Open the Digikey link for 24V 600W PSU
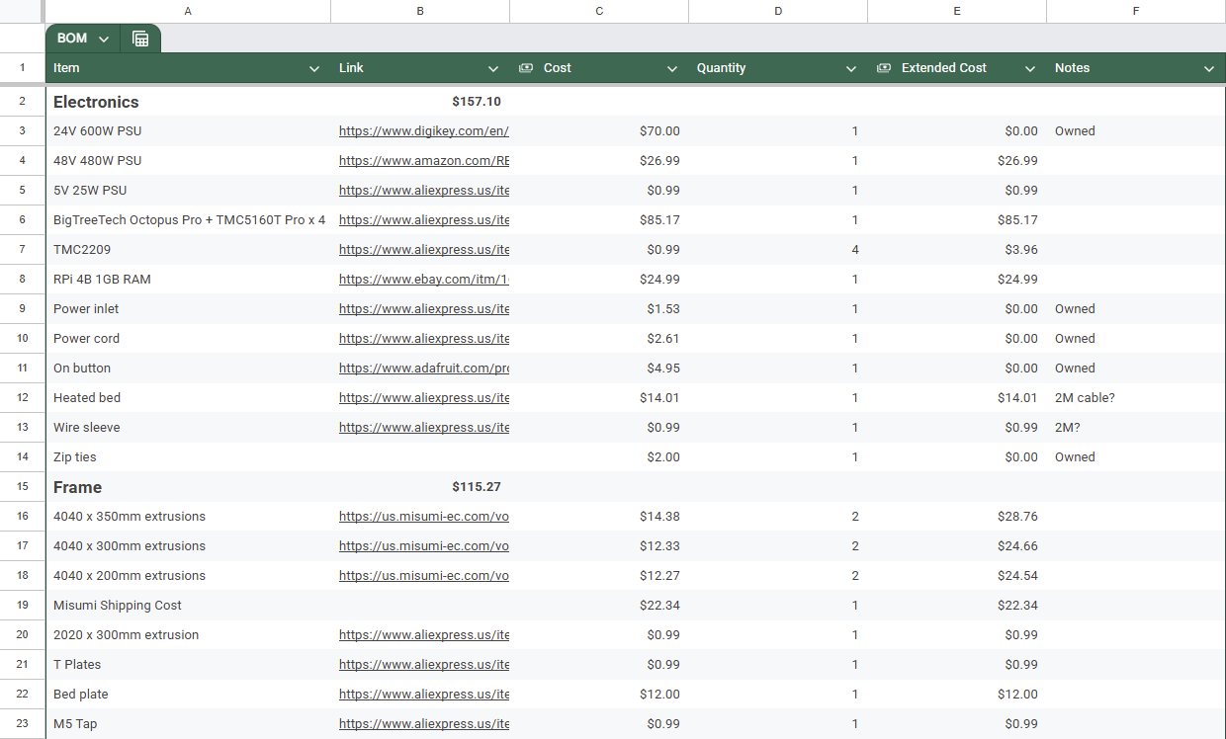 (423, 131)
